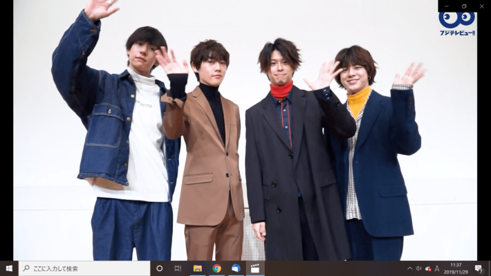Open Cortana from the taskbar circle
The image size is (491, 276).
click(x=159, y=268)
